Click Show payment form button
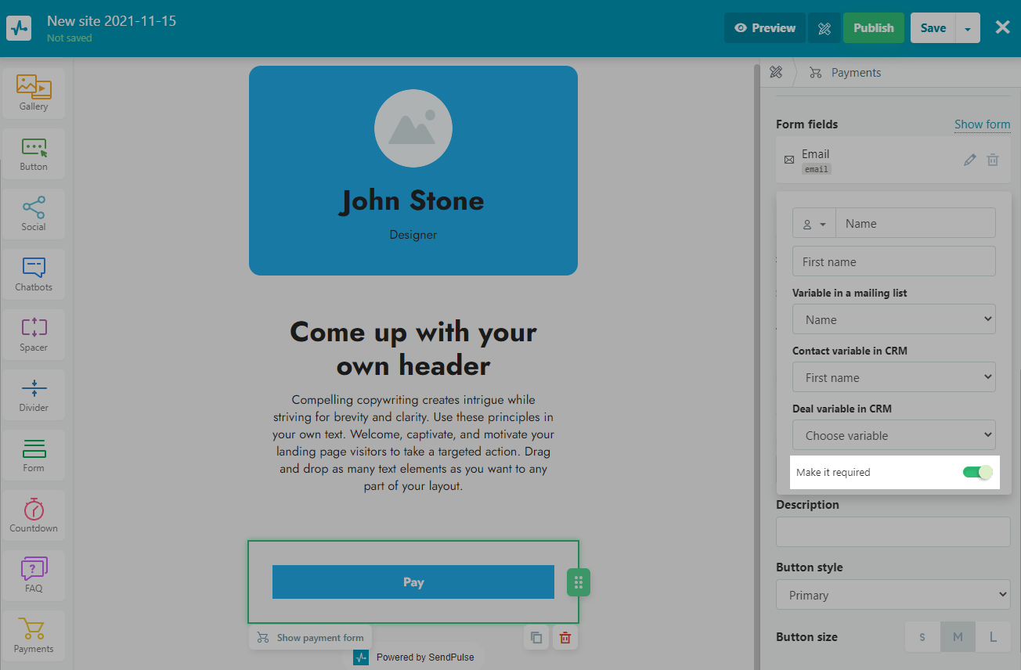Image resolution: width=1021 pixels, height=670 pixels. click(311, 637)
